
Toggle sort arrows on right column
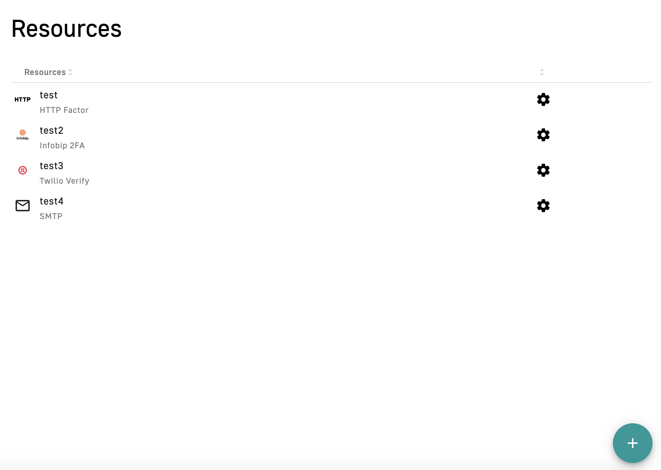coord(542,72)
